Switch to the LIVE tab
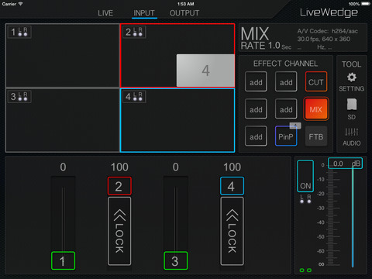Image resolution: width=372 pixels, height=279 pixels. pos(105,13)
